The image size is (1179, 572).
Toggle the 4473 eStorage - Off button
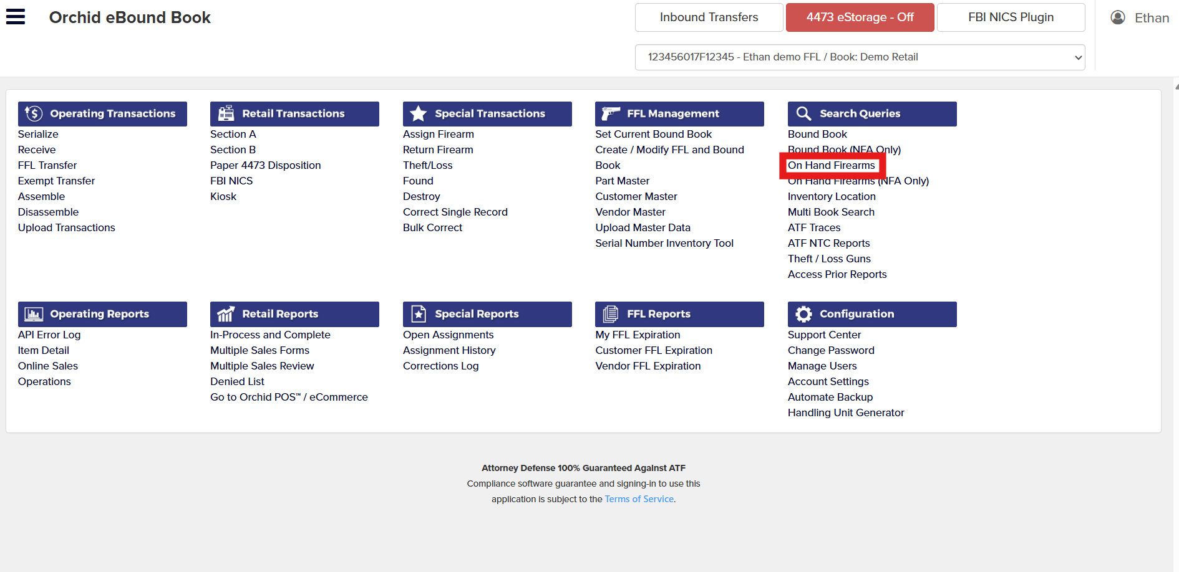point(860,17)
